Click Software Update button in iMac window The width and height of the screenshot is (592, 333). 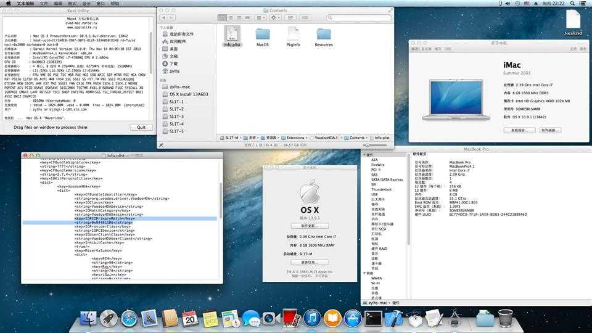coord(549,130)
